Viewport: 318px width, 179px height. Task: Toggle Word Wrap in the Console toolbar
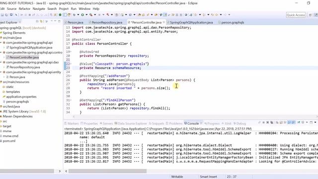pyautogui.click(x=285, y=122)
